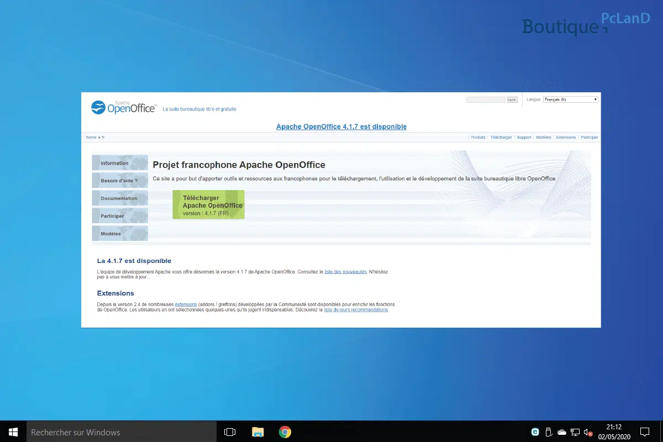The width and height of the screenshot is (663, 442).
Task: Open the Langue dropdown set to Français
Action: point(571,99)
